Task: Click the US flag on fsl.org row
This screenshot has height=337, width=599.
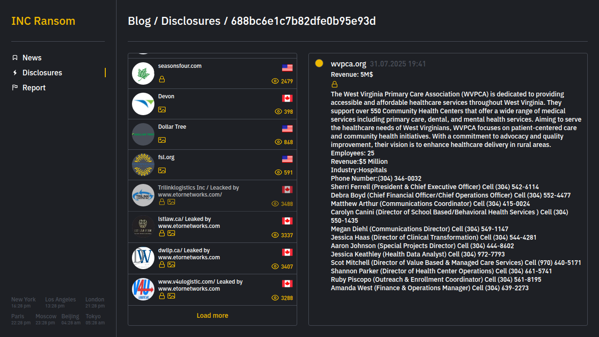Action: (287, 159)
